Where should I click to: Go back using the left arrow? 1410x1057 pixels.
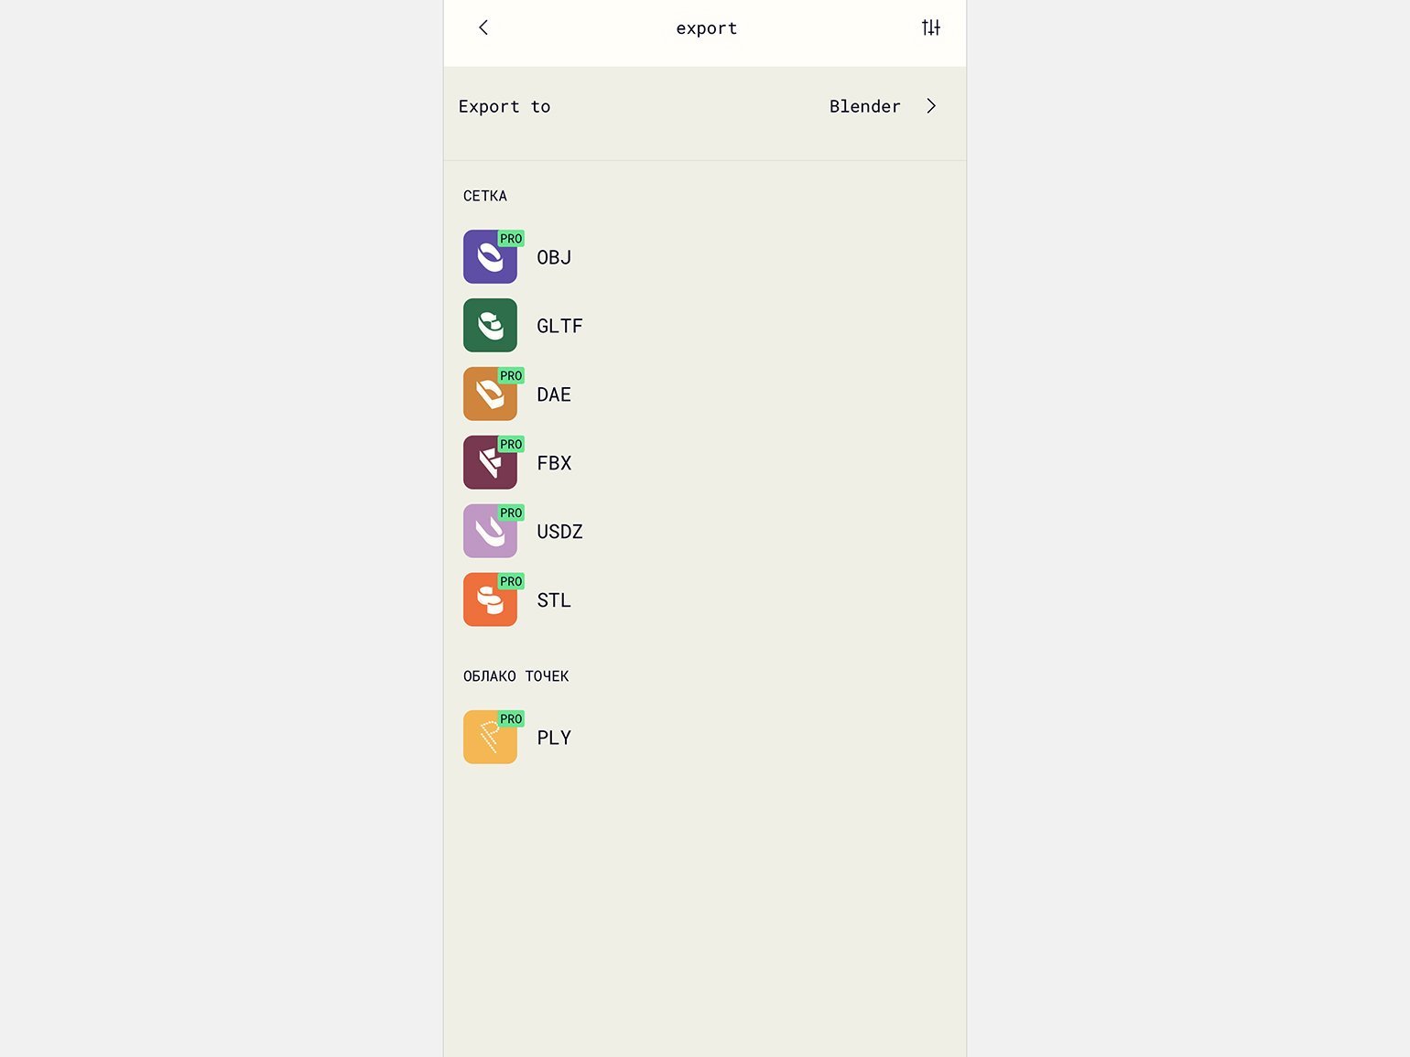pyautogui.click(x=483, y=27)
